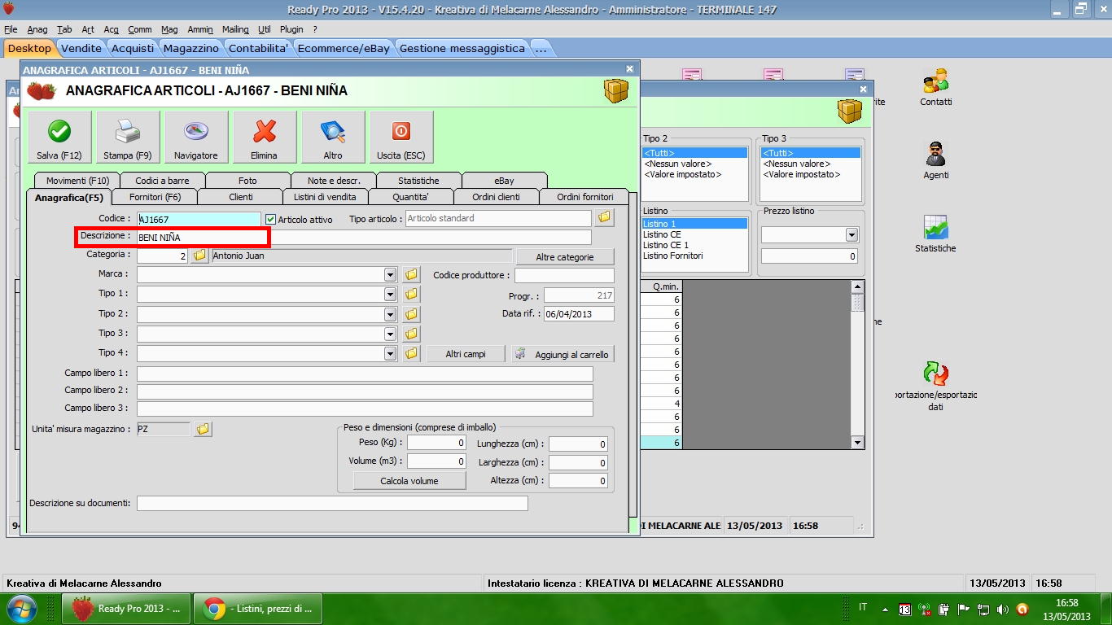Click scroll down arrow of Q.min. grid
This screenshot has width=1112, height=625.
coord(857,443)
